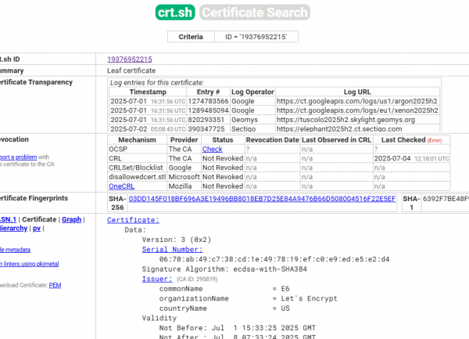
Task: Click the Entry # column header
Action: click(x=208, y=92)
